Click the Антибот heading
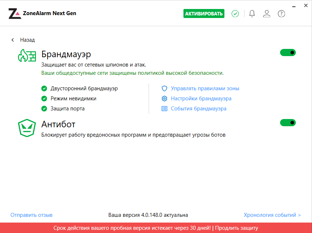Screen dimensions: 312x233 (x=58, y=124)
